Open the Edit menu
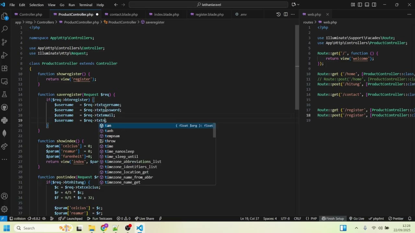This screenshot has height=233, width=415. (x=22, y=5)
